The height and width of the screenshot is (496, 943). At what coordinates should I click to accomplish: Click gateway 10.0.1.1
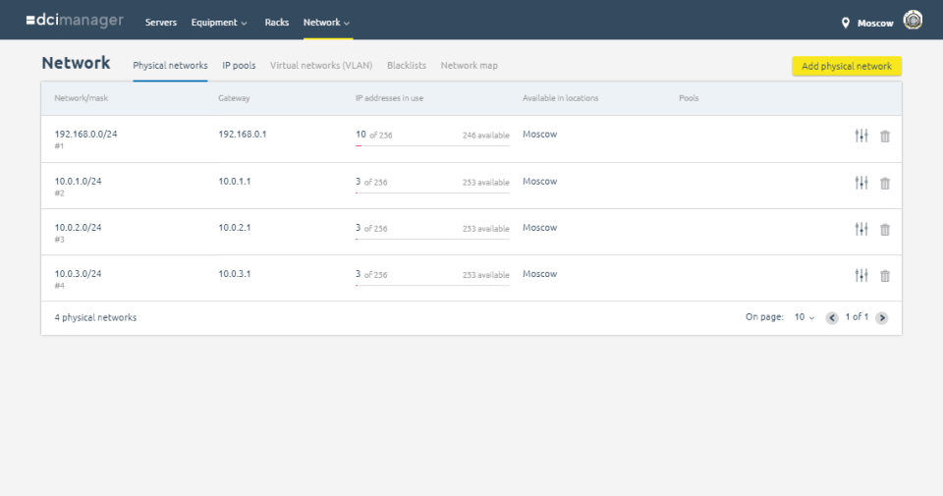tap(235, 181)
